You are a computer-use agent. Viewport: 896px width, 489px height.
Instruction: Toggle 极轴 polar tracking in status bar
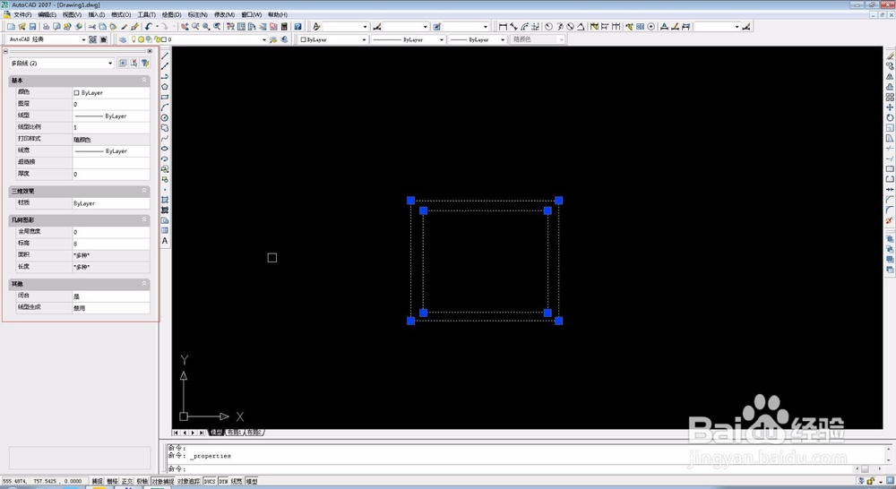coord(142,482)
